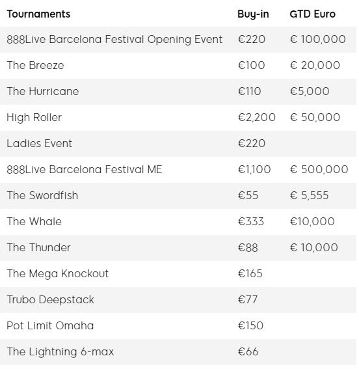Click The Thunder tournament name
The image size is (359, 369).
[38, 247]
